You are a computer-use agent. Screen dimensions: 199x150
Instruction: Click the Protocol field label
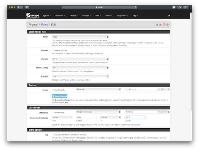tap(45, 76)
